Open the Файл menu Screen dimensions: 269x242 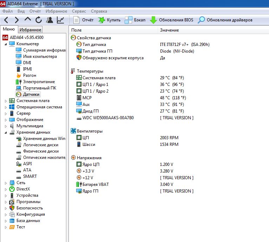coord(7,11)
